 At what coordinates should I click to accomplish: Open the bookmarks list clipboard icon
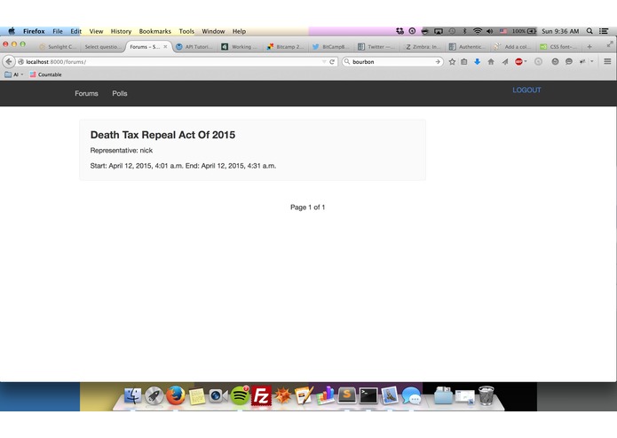(x=464, y=62)
